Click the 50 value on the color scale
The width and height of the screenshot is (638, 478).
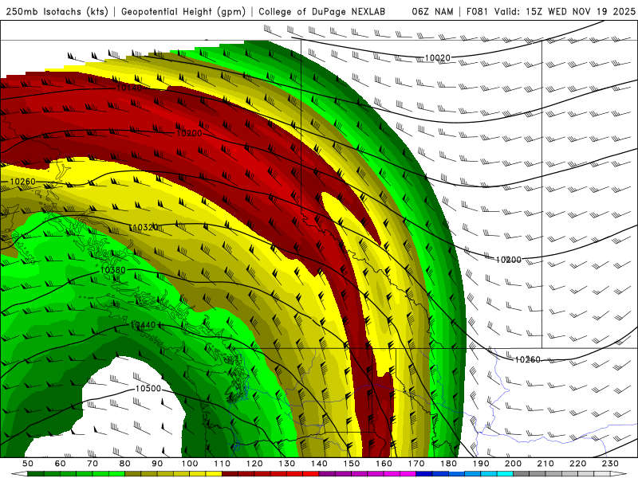click(x=28, y=464)
